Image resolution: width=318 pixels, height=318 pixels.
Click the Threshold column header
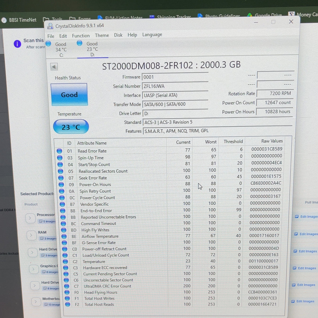coord(233,142)
